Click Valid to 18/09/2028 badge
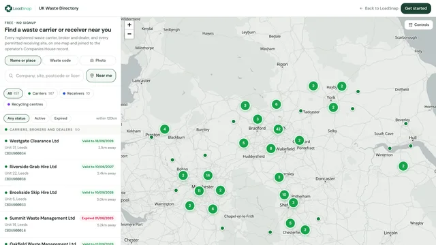436x245 pixels. (97, 141)
